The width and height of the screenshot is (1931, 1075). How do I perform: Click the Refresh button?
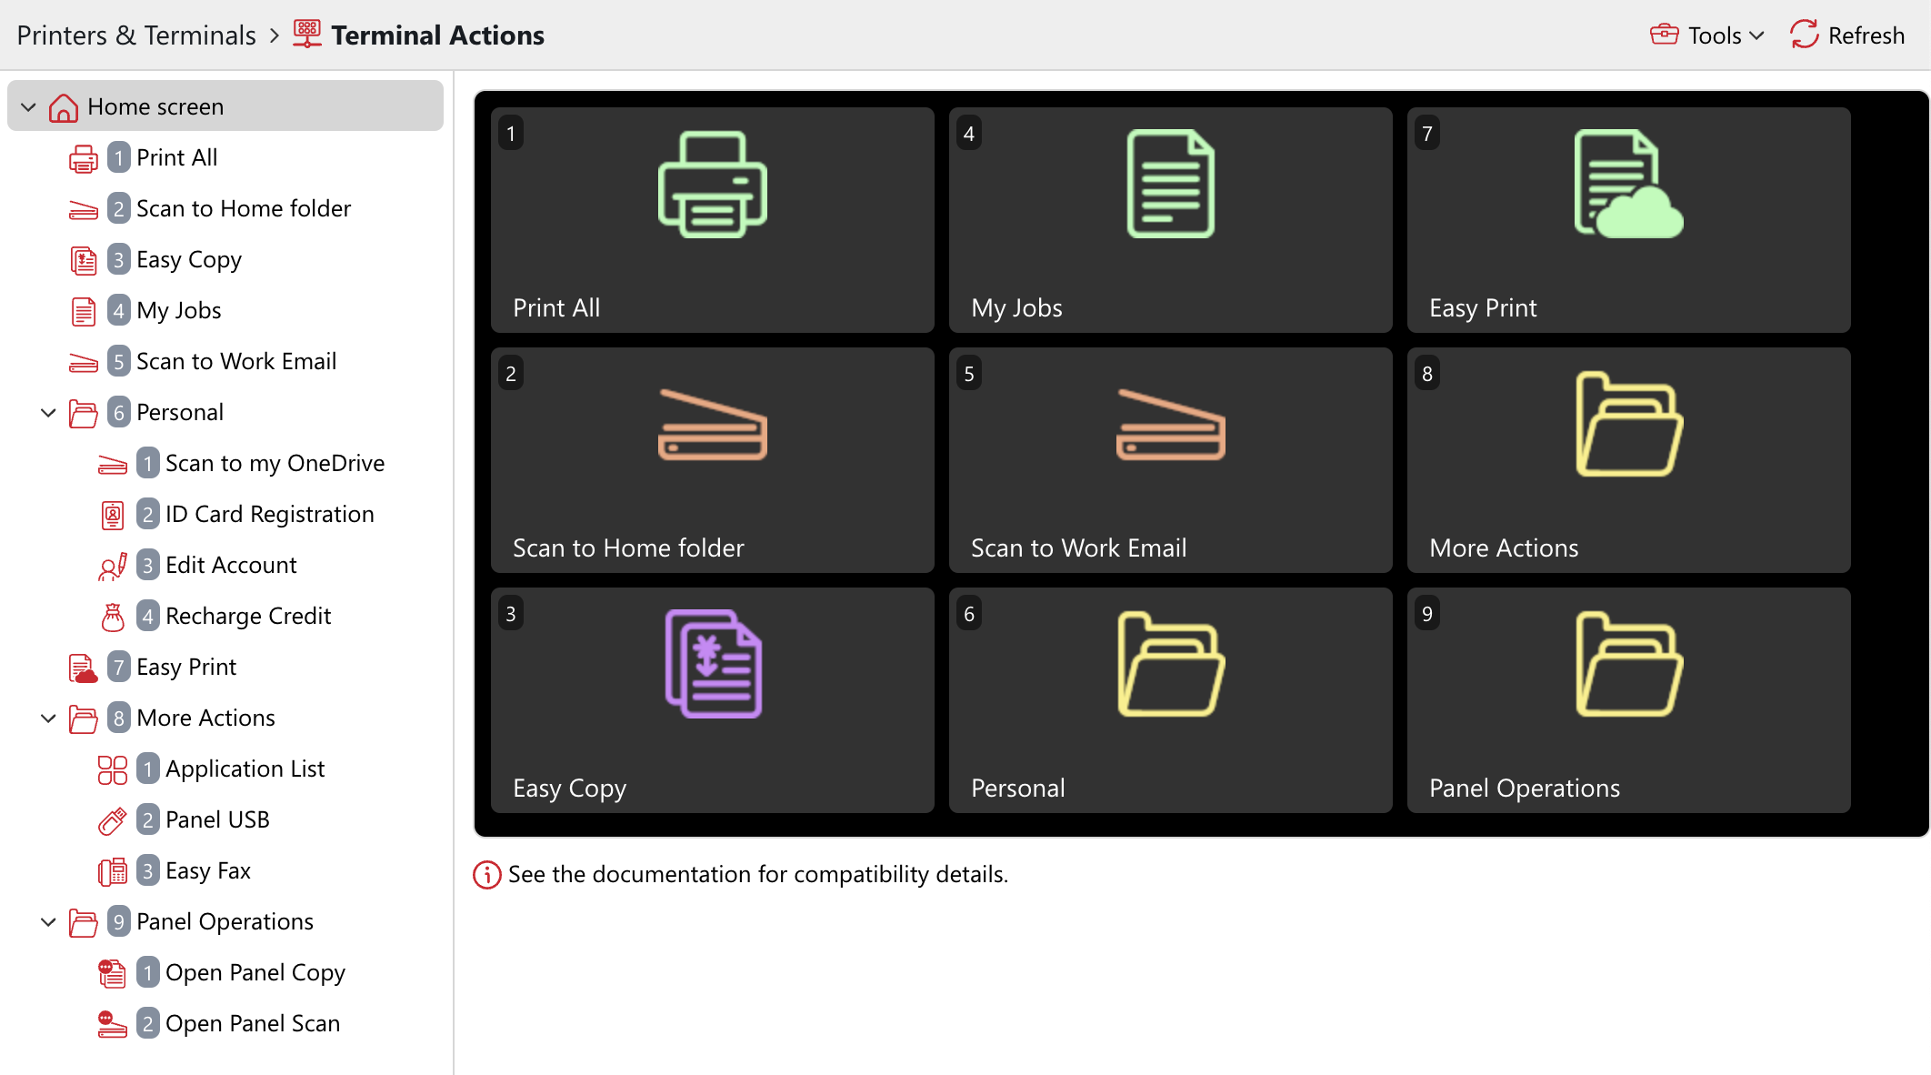(1846, 35)
